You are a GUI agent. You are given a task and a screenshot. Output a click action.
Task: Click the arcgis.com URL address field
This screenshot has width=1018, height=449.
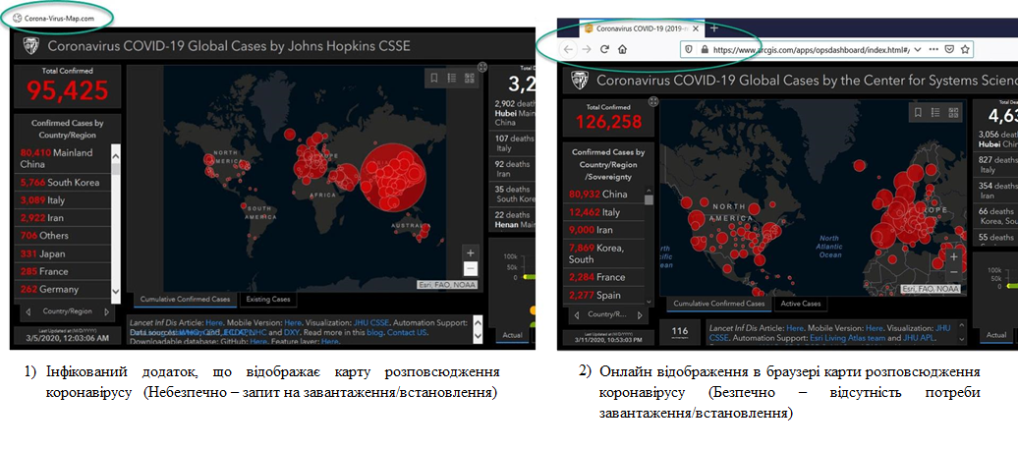click(806, 48)
